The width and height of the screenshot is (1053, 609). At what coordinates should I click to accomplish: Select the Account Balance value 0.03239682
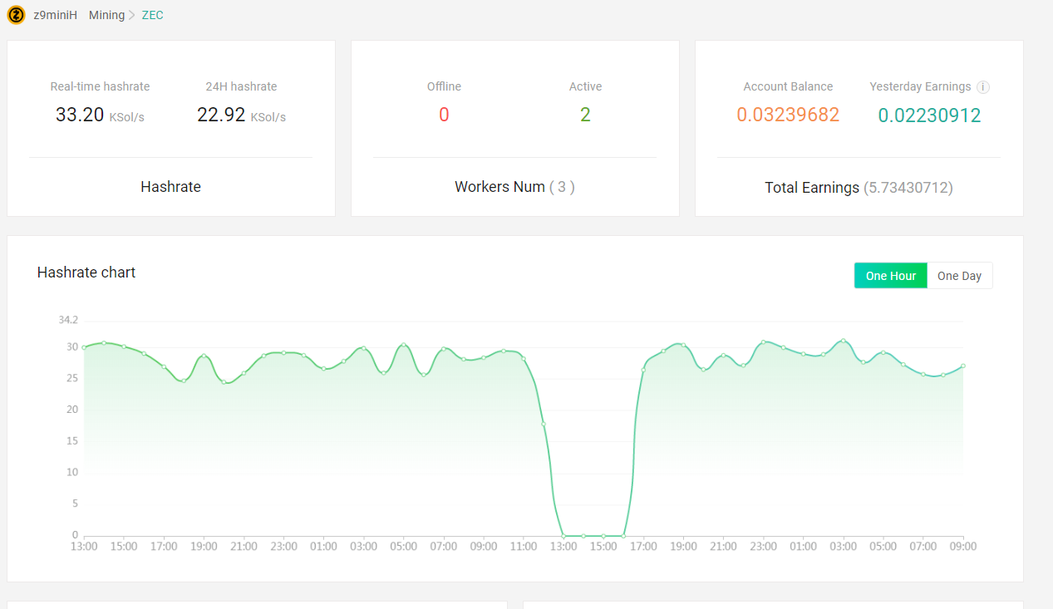click(788, 115)
